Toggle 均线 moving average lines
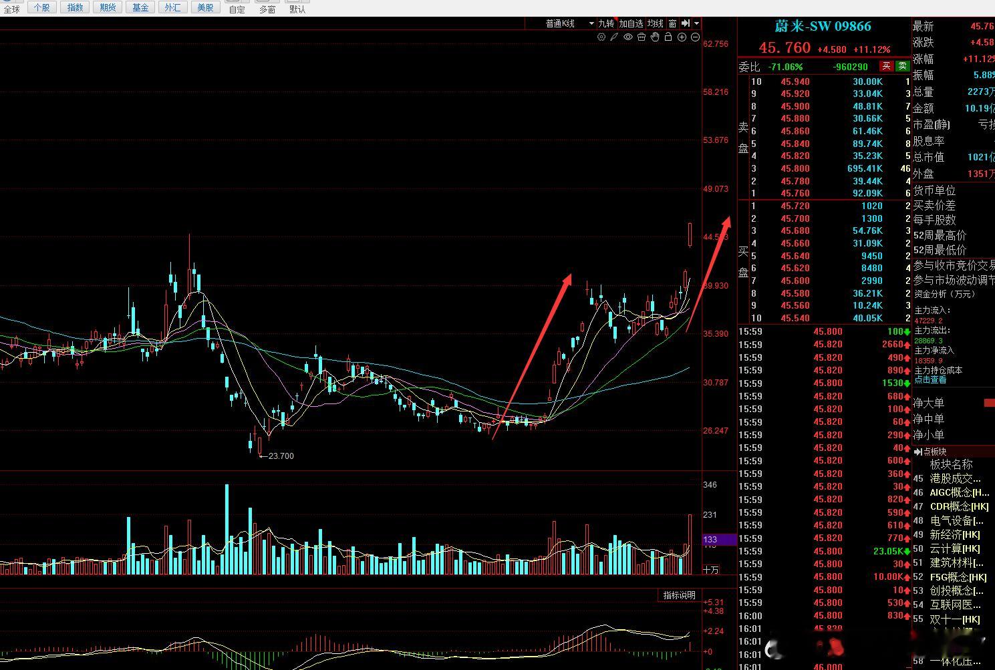Screen dimensions: 995x670 (656, 23)
